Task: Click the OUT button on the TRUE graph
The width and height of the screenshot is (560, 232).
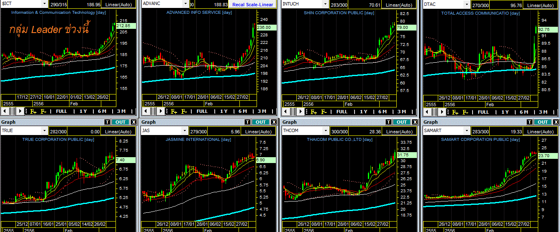Action: [120, 122]
